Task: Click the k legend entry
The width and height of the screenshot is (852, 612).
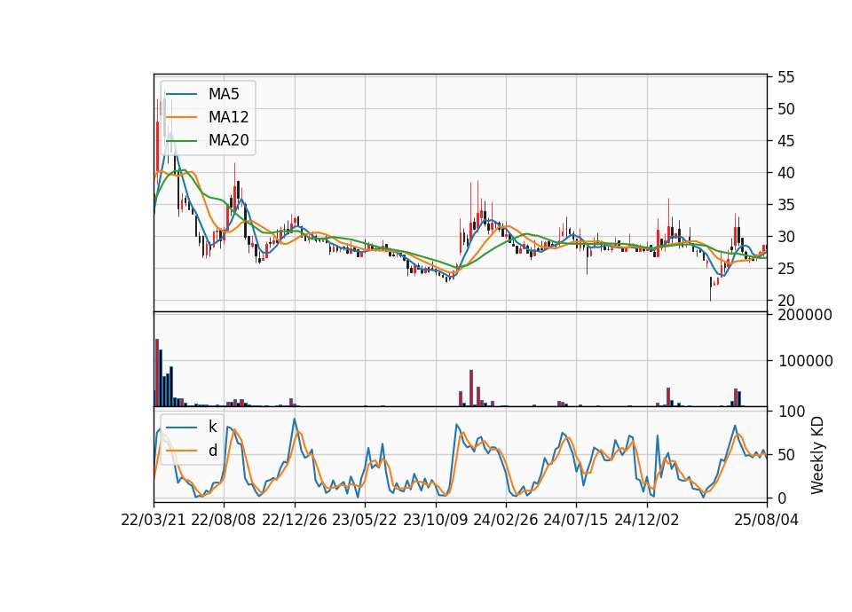Action: point(212,427)
